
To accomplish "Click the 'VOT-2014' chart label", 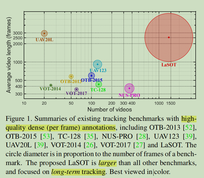I will tap(50, 89).
